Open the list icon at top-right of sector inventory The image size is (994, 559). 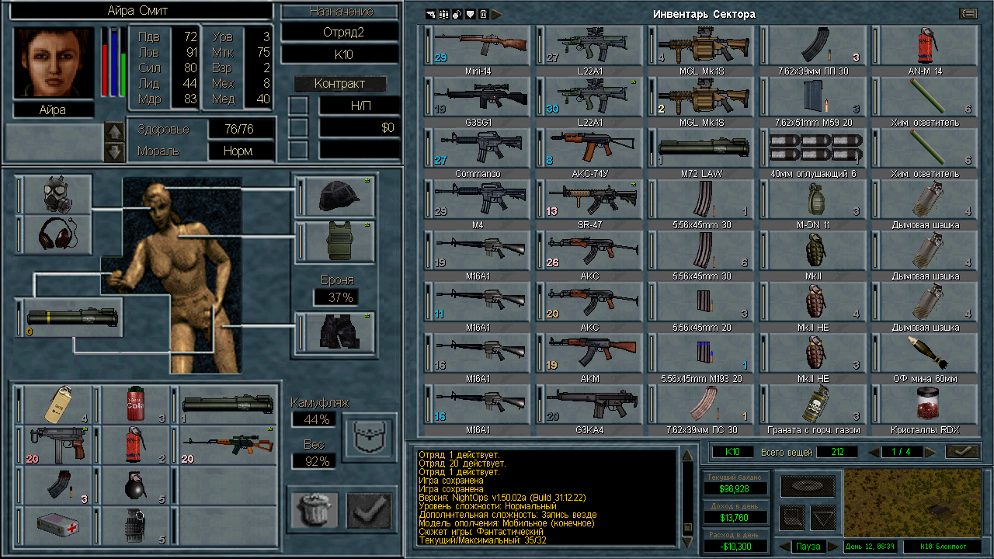point(968,13)
